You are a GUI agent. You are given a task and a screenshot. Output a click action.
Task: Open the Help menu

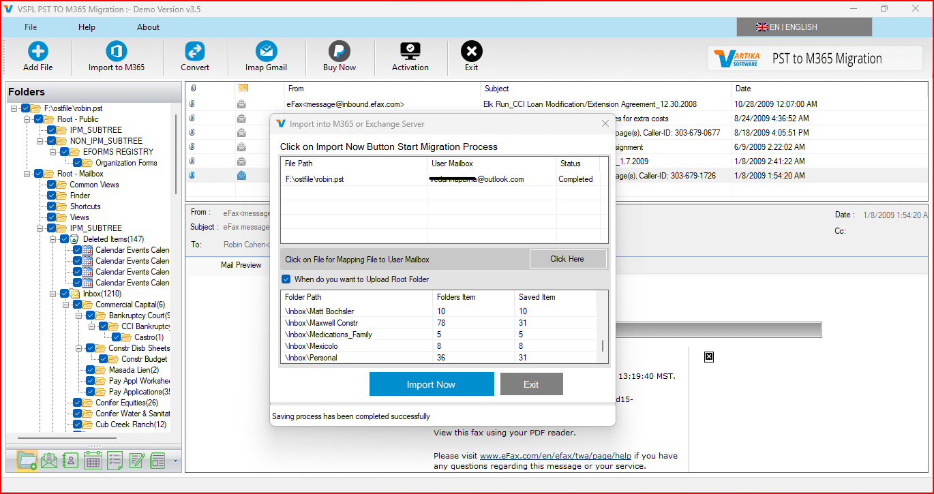coord(87,27)
